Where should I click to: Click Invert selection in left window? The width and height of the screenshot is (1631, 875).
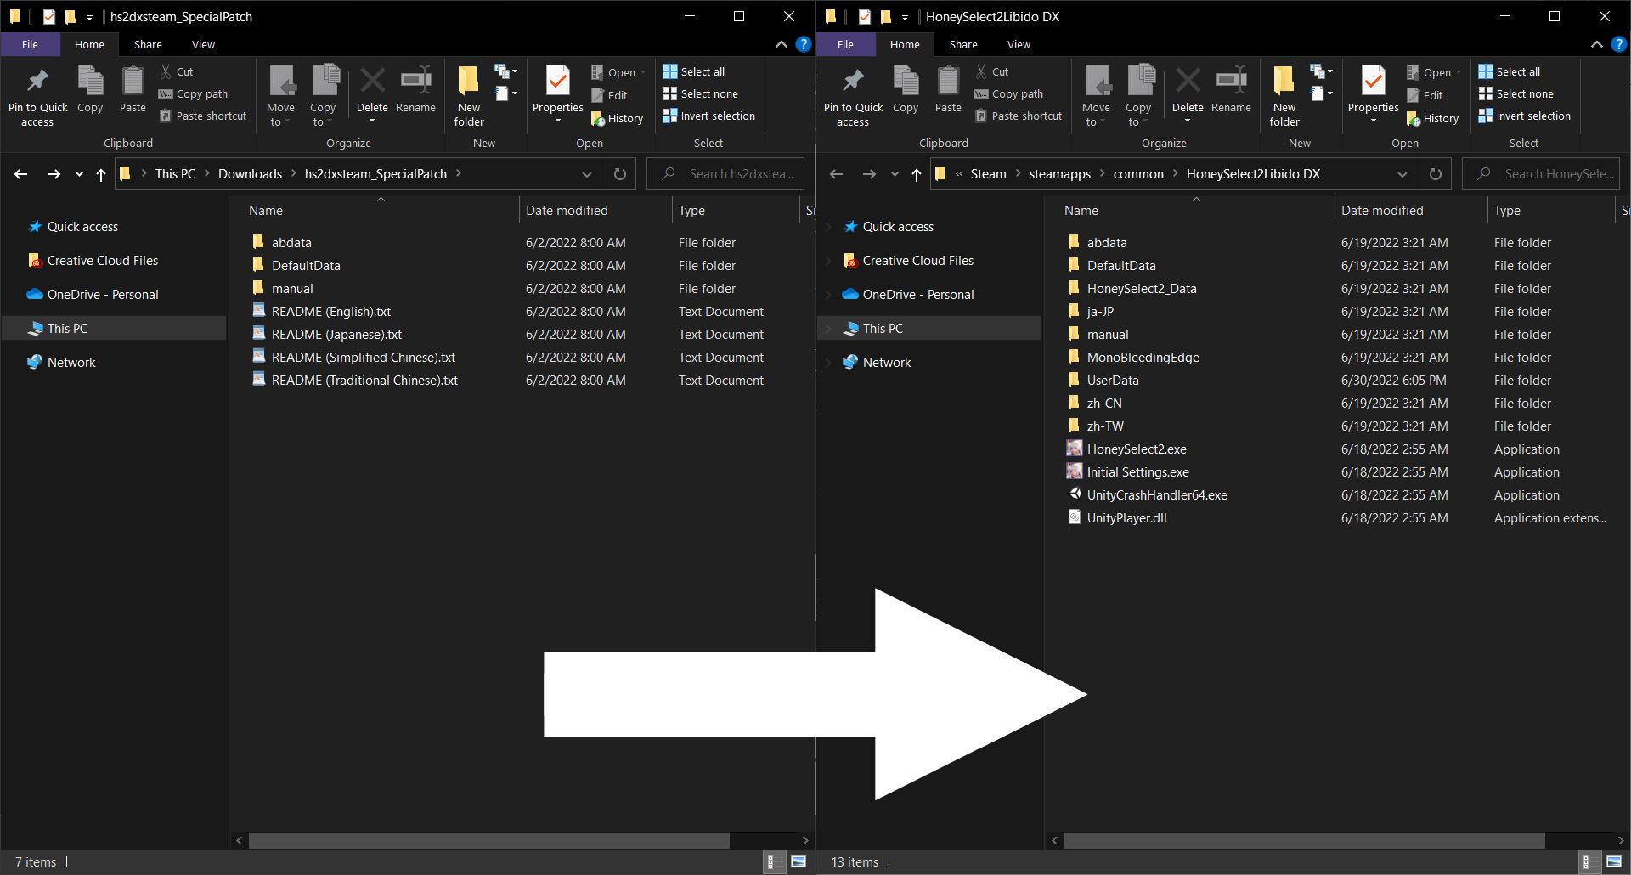coord(709,116)
